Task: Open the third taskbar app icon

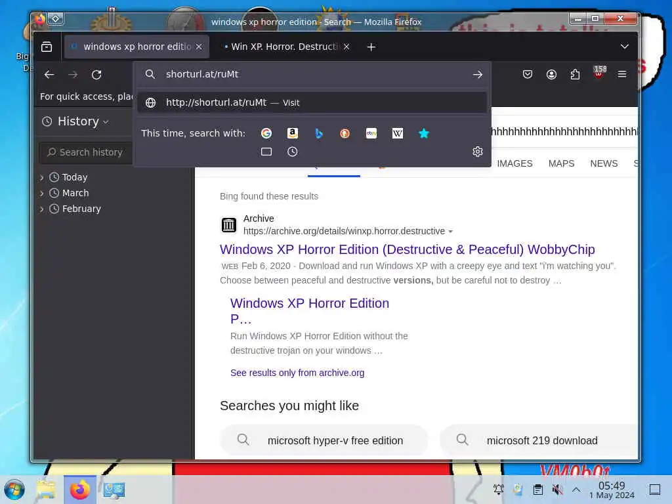Action: (114, 490)
